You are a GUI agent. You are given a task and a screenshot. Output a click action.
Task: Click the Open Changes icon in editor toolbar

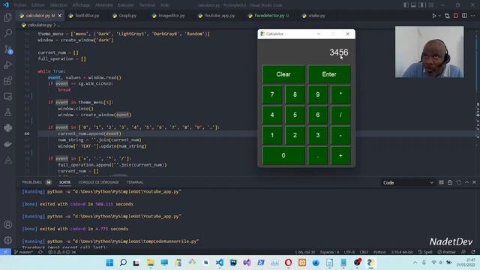coord(447,16)
